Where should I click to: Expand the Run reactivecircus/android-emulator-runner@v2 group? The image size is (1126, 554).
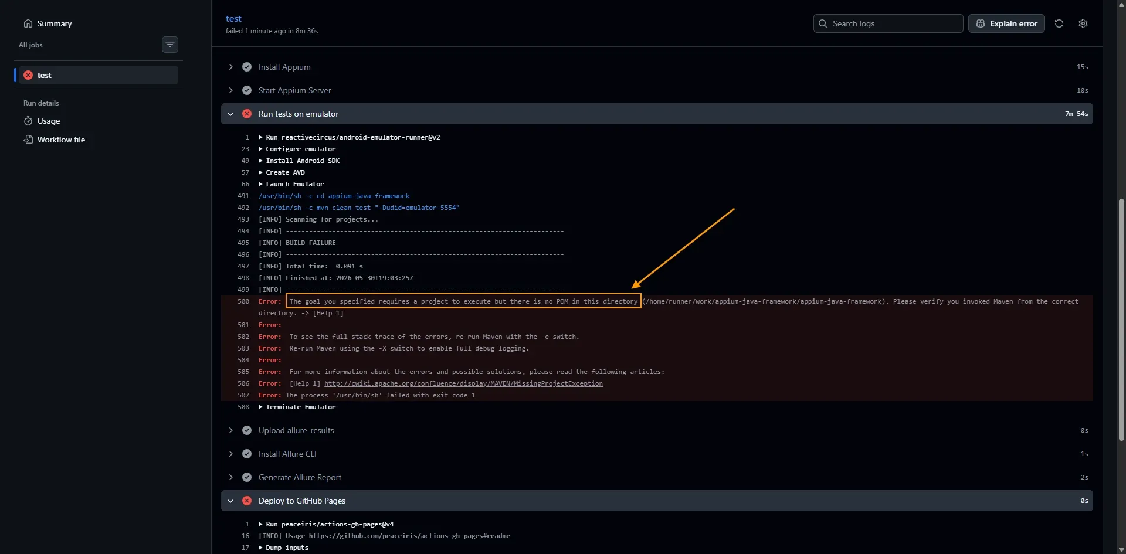click(350, 137)
